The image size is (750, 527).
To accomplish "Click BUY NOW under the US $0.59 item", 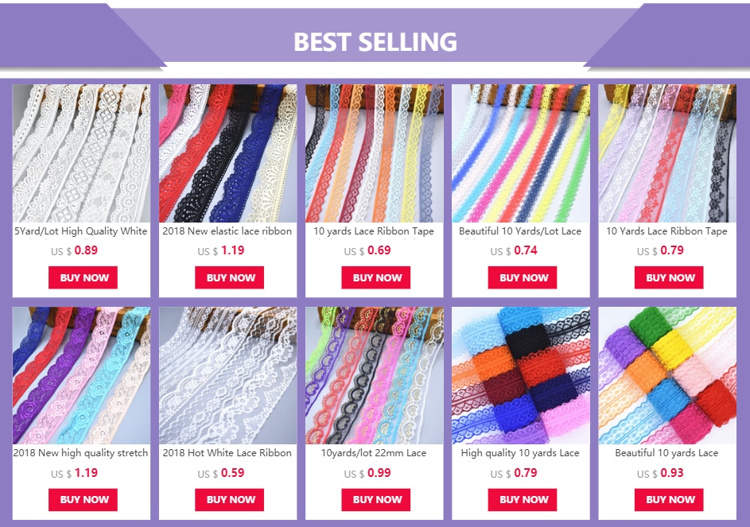I will [x=229, y=500].
